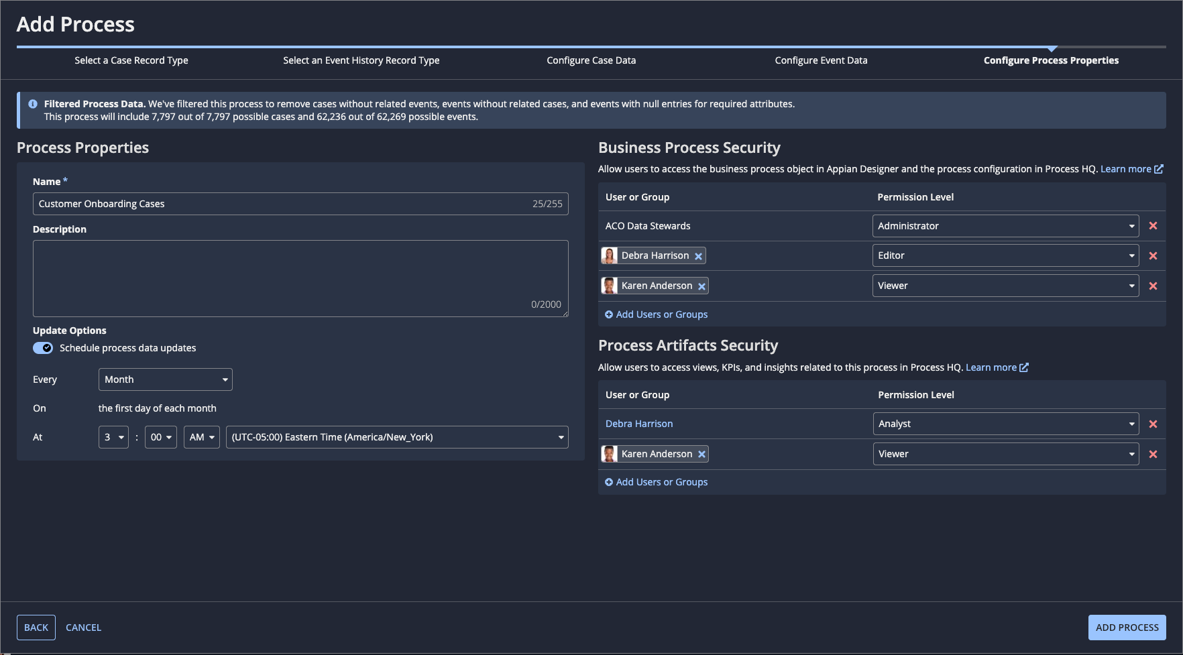1183x655 pixels.
Task: Open Analyst permission dropdown for Debra Harrison
Action: click(x=1005, y=424)
